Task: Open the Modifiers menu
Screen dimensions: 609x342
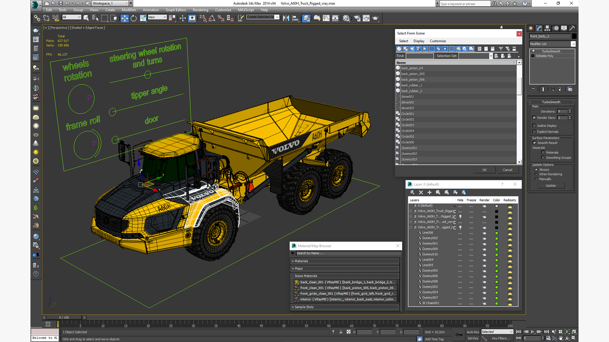Action: pyautogui.click(x=129, y=10)
